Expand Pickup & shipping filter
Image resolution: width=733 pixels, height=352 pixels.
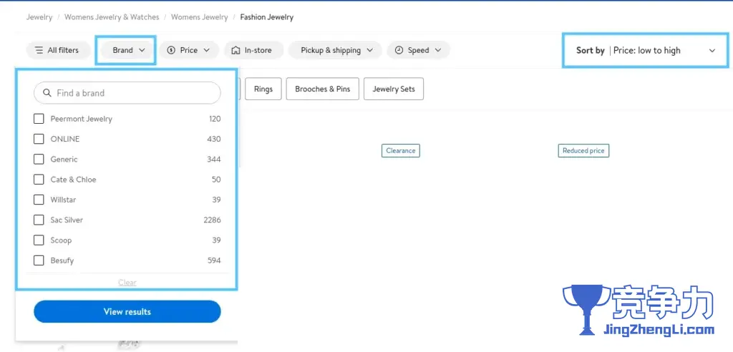coord(335,50)
